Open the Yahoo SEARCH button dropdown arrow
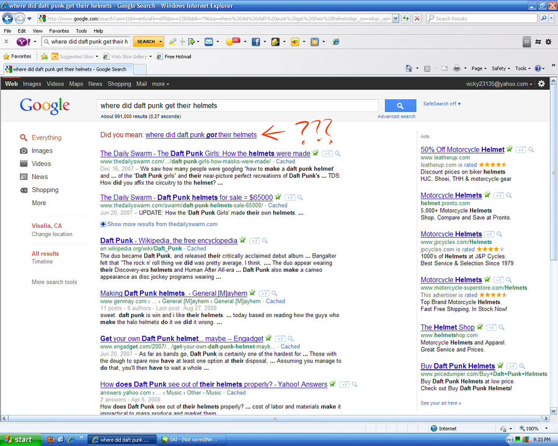This screenshot has height=446, width=558. [161, 42]
